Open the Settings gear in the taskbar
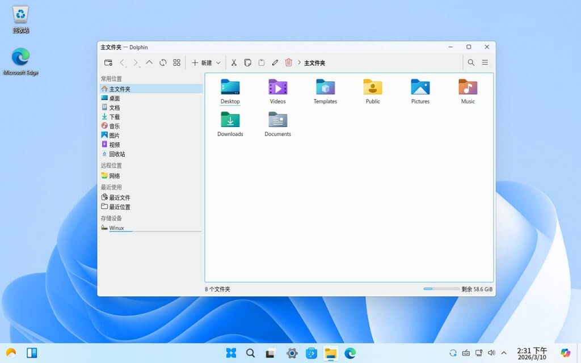 pyautogui.click(x=292, y=353)
